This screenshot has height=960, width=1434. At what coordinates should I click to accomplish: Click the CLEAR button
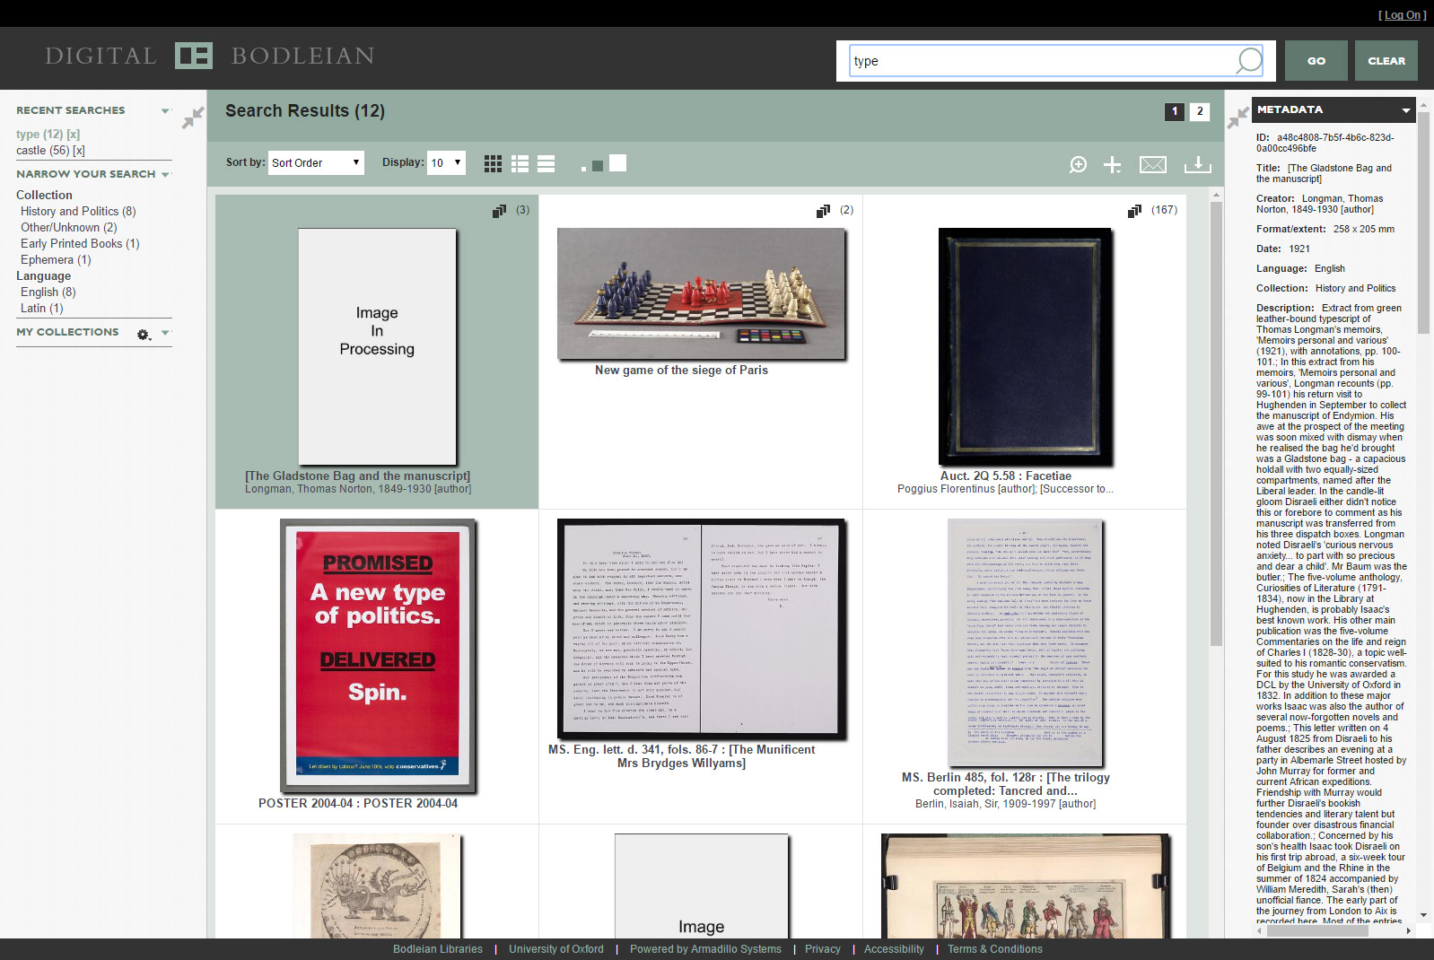(1386, 61)
